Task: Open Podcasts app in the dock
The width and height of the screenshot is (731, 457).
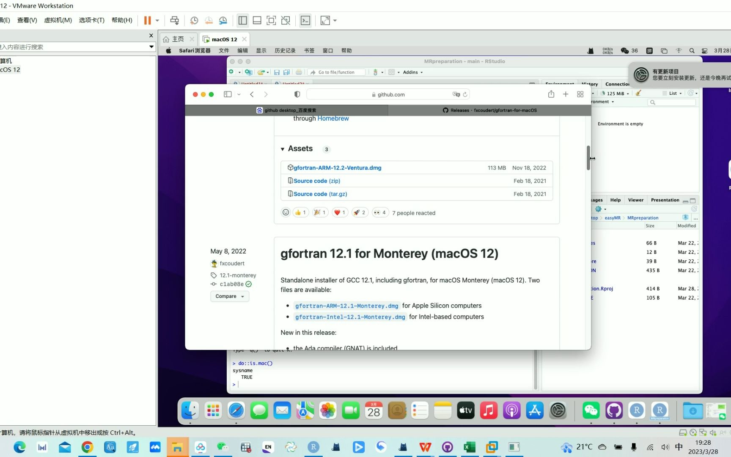Action: coord(511,410)
